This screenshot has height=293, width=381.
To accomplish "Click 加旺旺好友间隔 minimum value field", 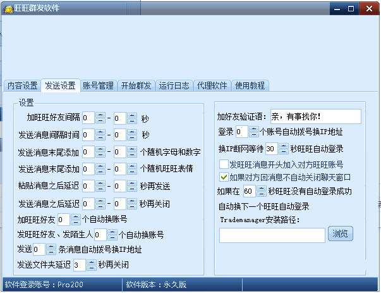I will click(88, 118).
